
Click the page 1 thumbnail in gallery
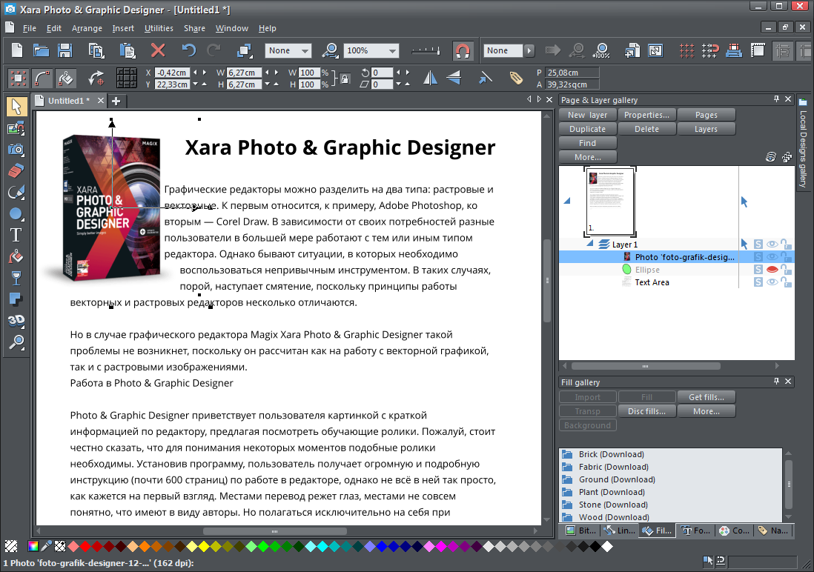[610, 202]
